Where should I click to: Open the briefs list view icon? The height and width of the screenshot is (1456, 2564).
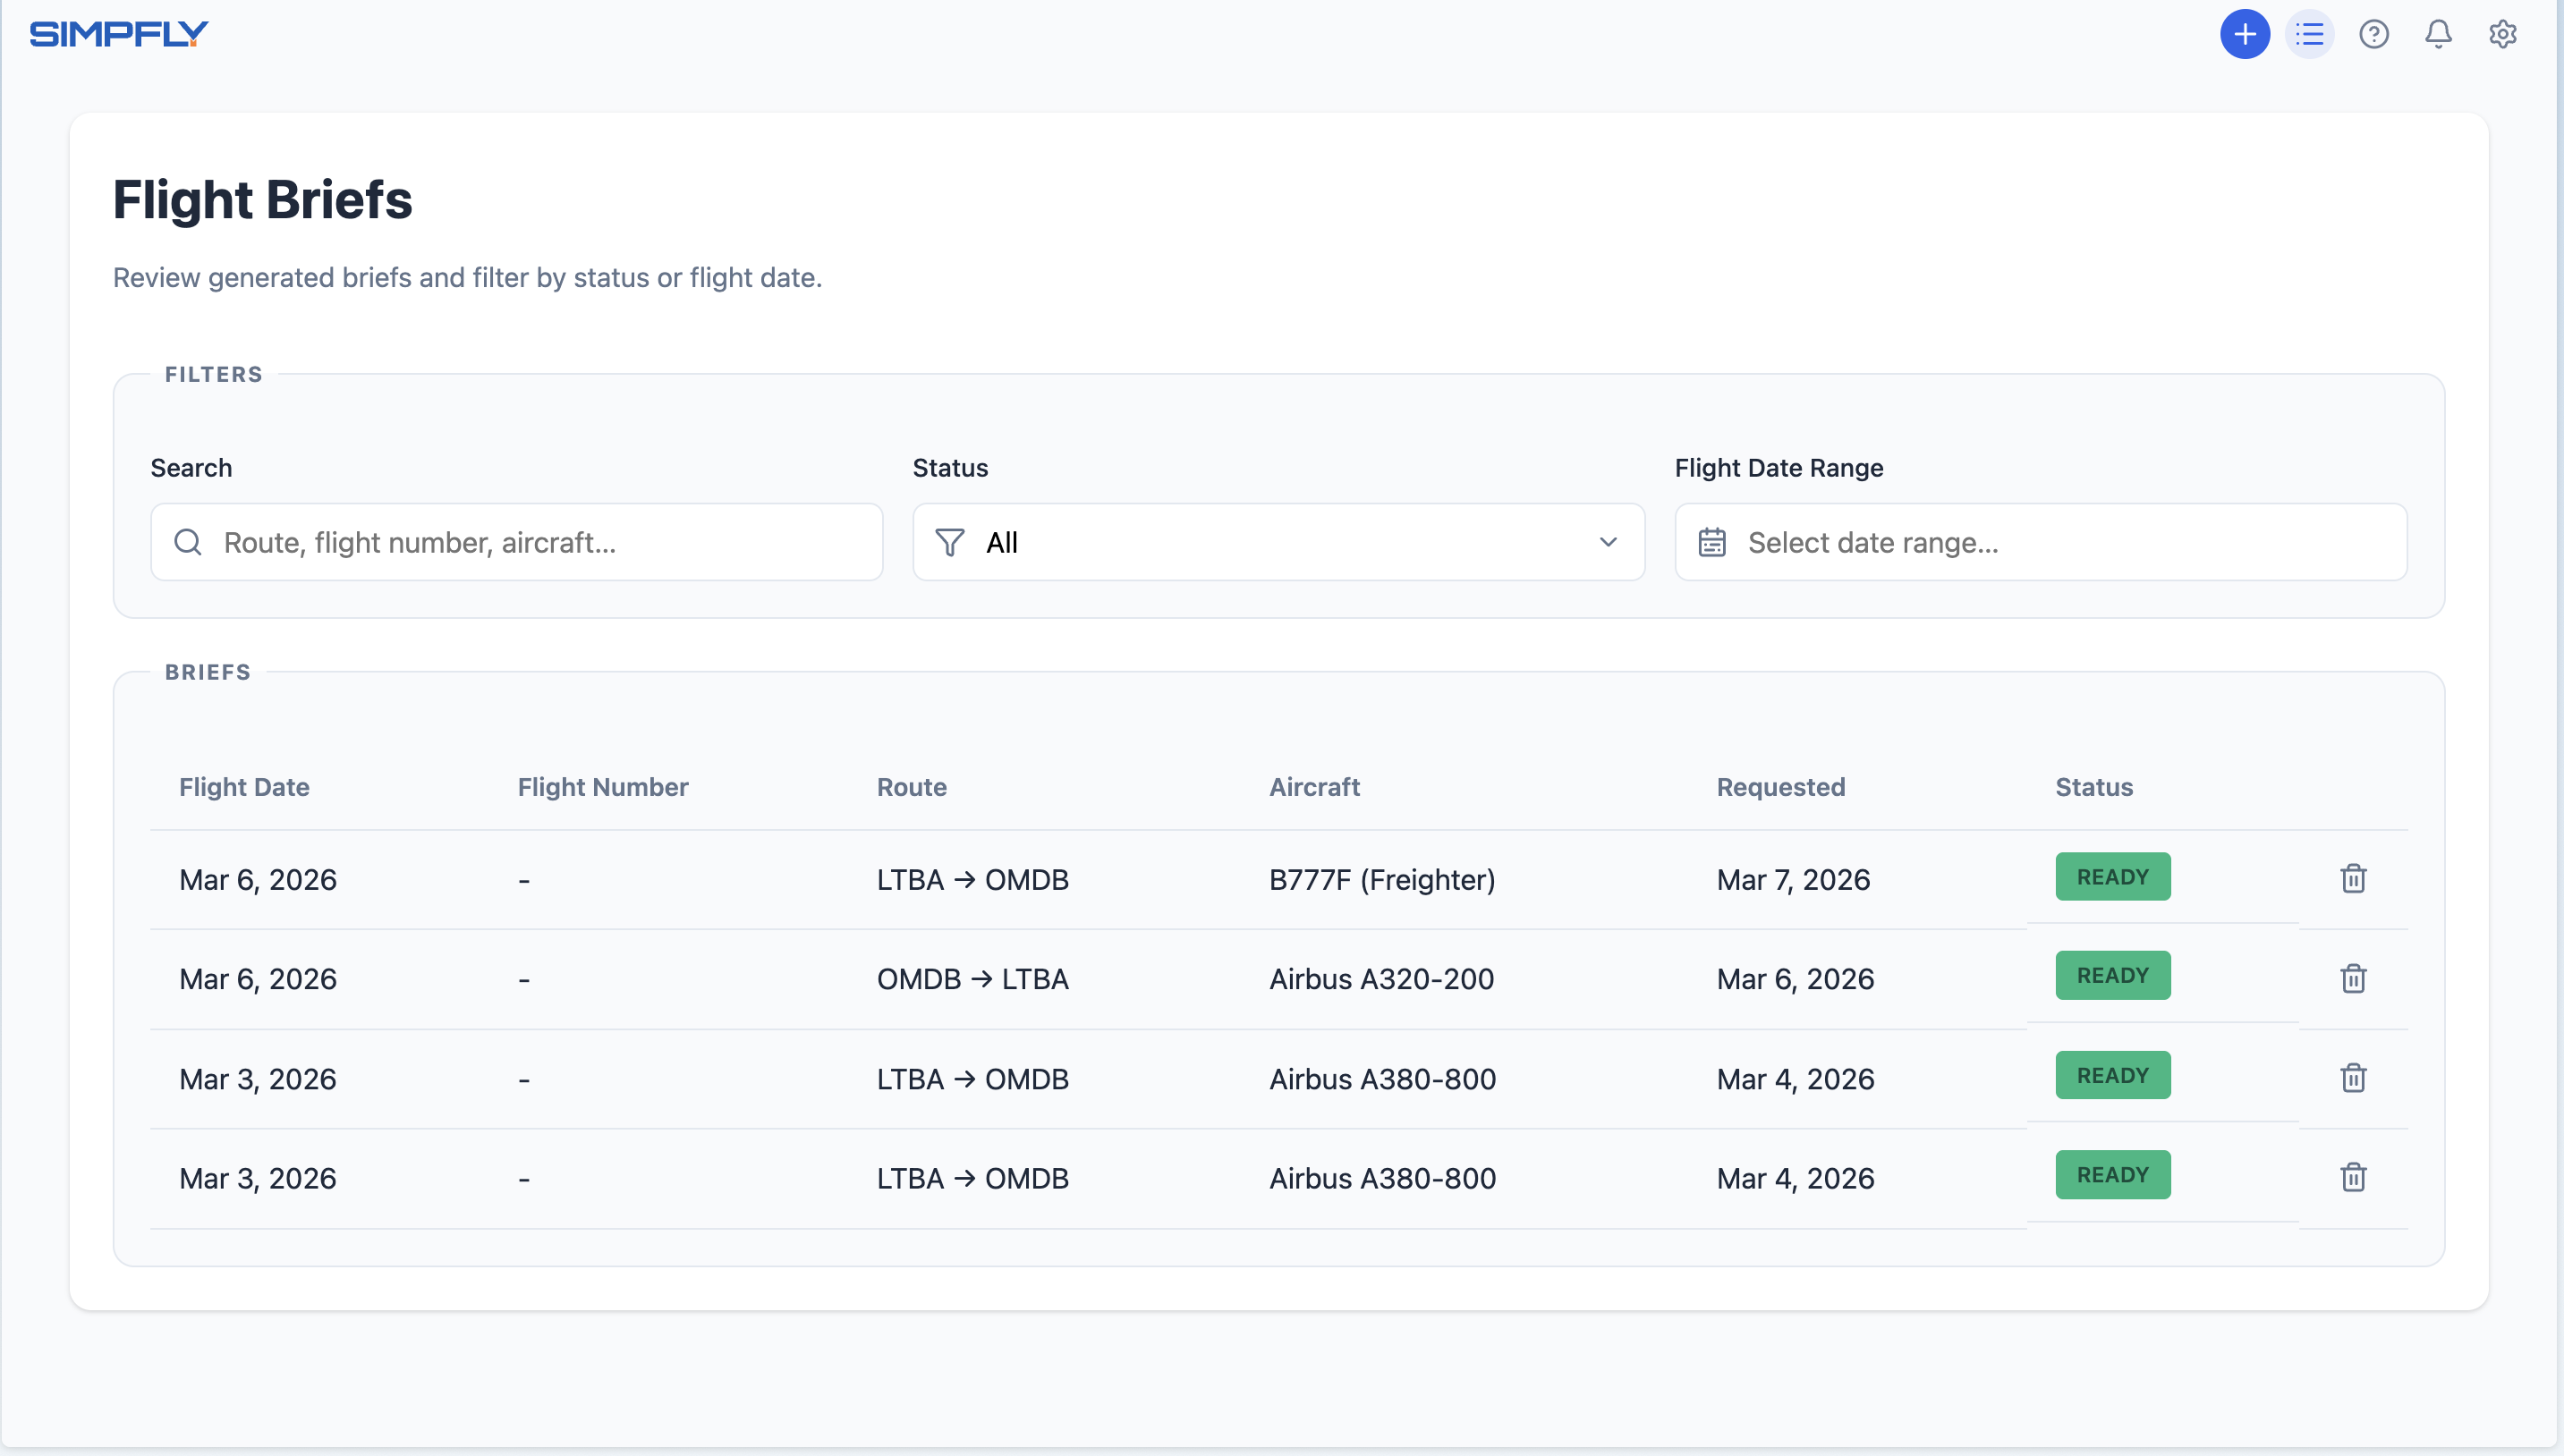(2309, 34)
